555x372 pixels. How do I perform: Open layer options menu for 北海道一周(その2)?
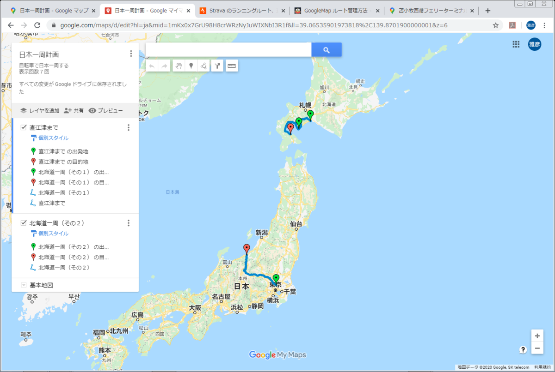point(129,223)
